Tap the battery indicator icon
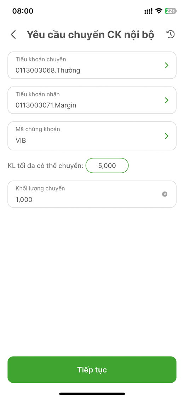Screen dimensions: 184x399 (x=171, y=11)
